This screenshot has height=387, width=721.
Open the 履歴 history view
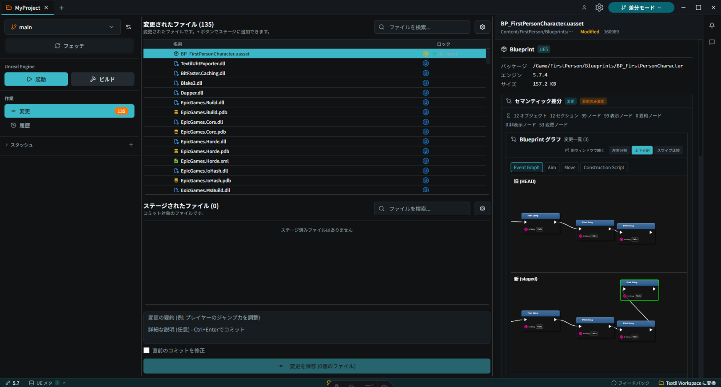69,126
